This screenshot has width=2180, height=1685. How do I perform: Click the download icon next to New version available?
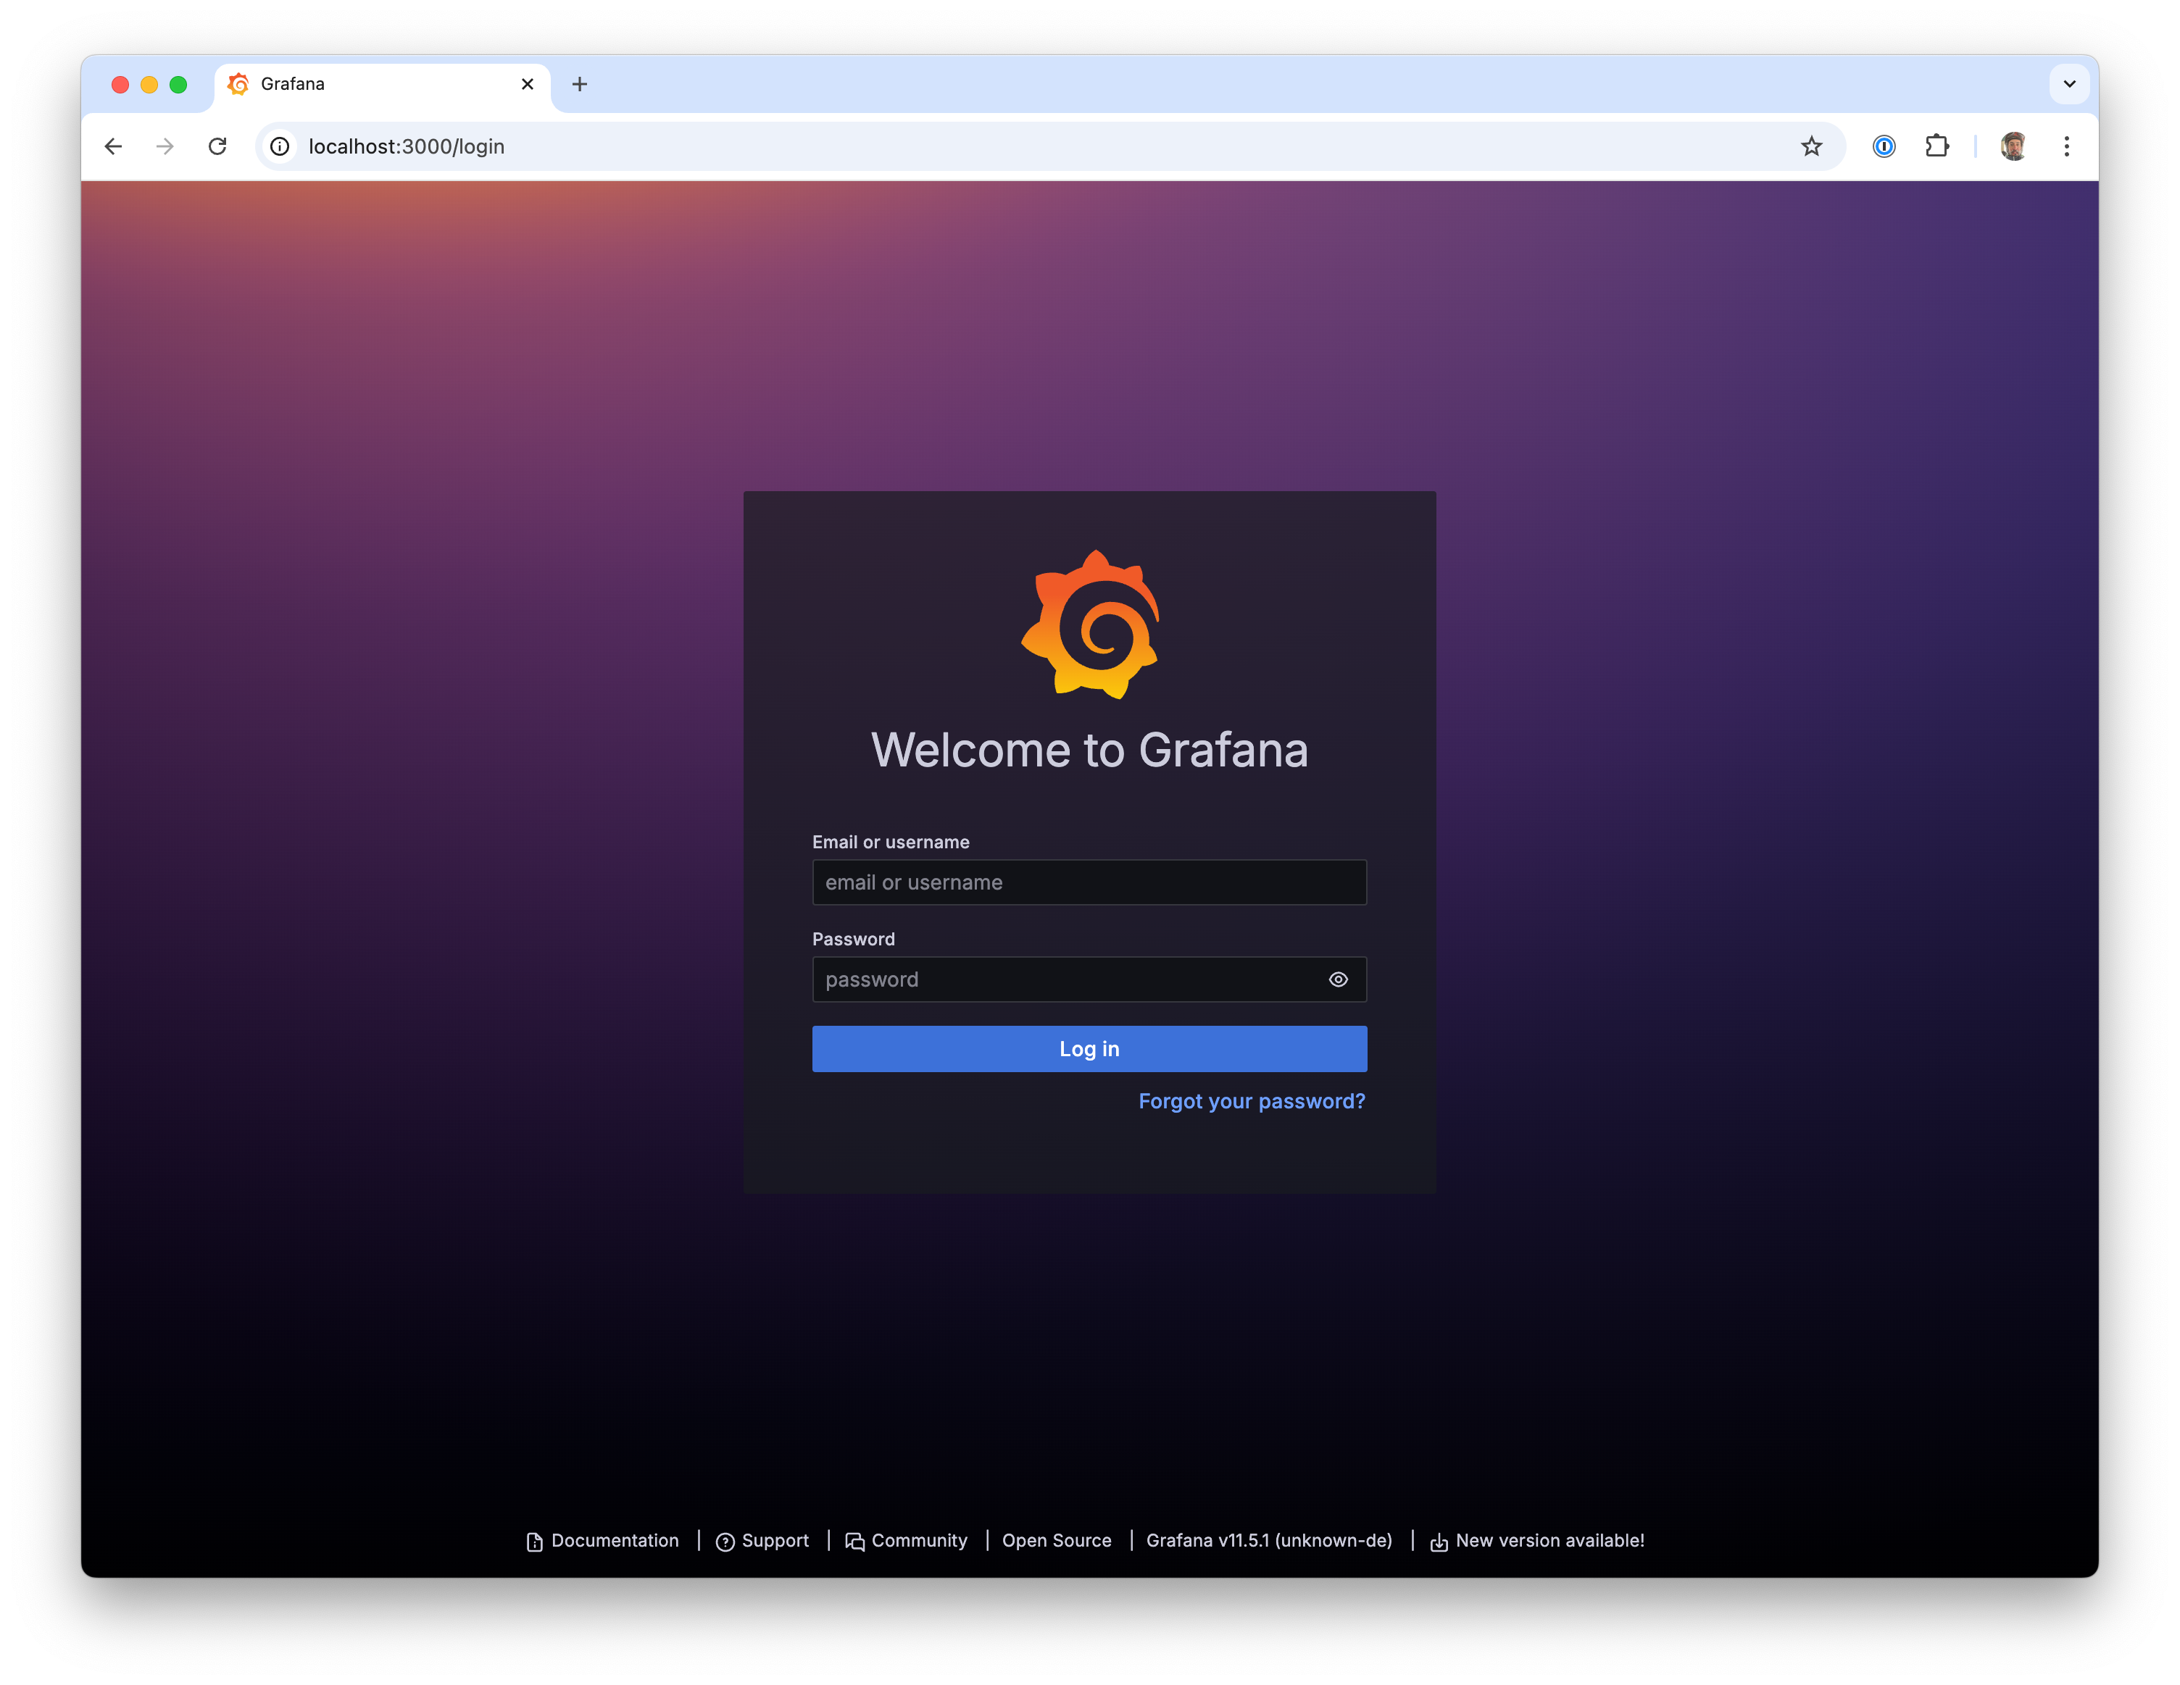click(1437, 1542)
